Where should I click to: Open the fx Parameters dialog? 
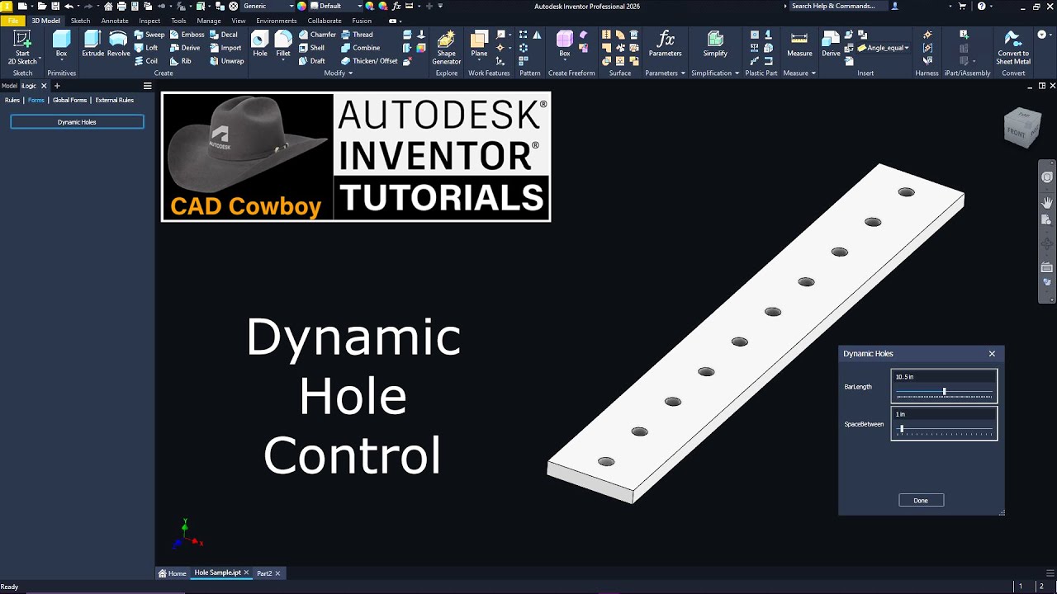point(665,45)
